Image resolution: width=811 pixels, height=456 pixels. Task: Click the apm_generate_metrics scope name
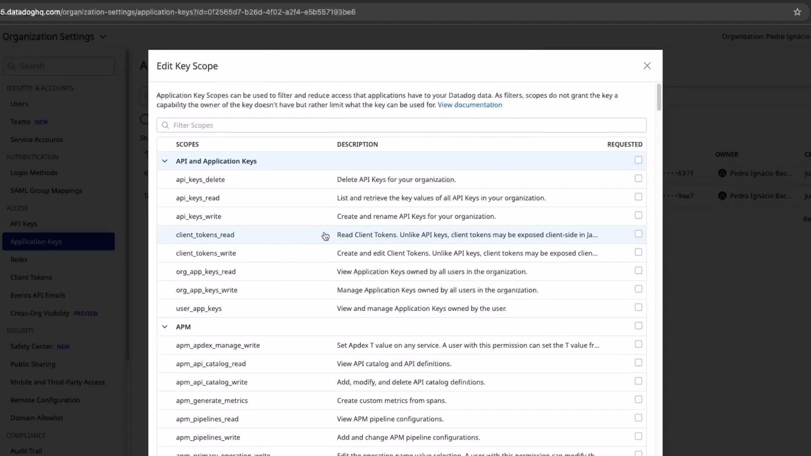(212, 401)
